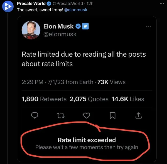This screenshot has width=167, height=164.
Task: Click Elon Musk's blue verified badge
Action: pos(78,26)
